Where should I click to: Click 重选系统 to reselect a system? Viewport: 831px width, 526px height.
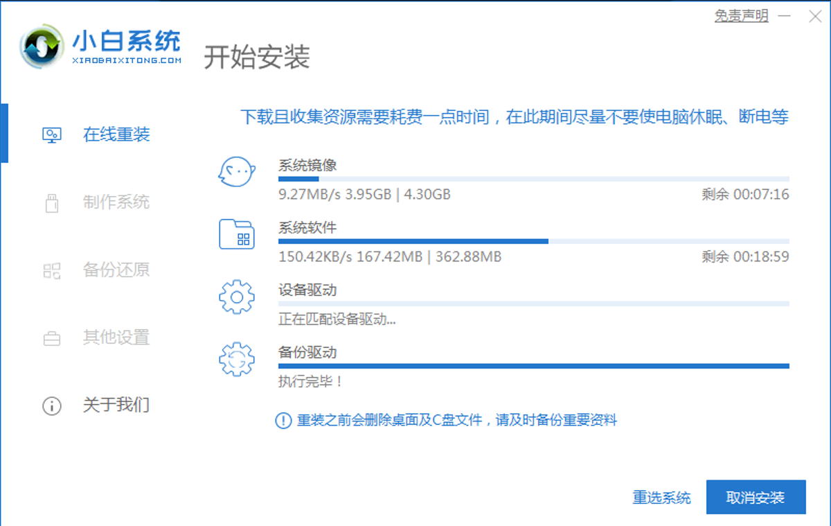(x=661, y=498)
